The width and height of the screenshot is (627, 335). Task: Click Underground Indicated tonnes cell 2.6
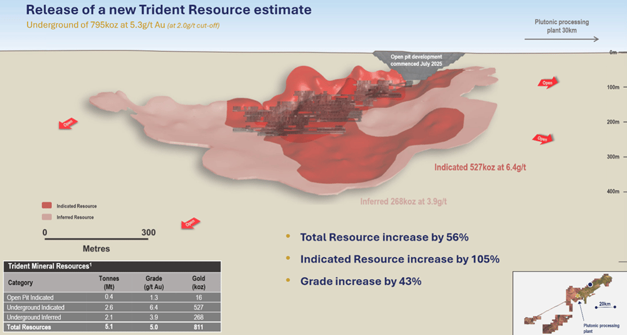[108, 307]
